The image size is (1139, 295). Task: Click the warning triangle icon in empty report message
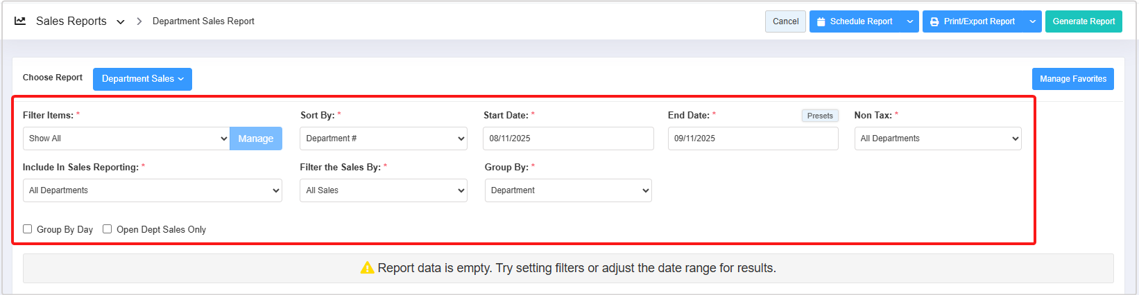[x=367, y=268]
